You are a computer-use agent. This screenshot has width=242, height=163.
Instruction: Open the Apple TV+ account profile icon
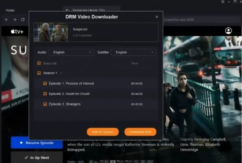tap(228, 31)
